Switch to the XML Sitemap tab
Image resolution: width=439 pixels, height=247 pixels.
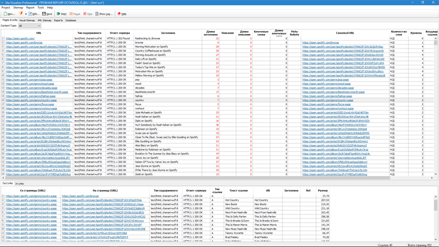click(44, 21)
